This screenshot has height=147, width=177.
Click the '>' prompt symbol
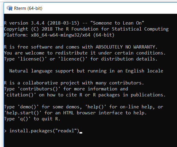pos(5,131)
